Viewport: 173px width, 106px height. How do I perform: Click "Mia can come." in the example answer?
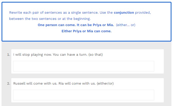tap(101, 31)
